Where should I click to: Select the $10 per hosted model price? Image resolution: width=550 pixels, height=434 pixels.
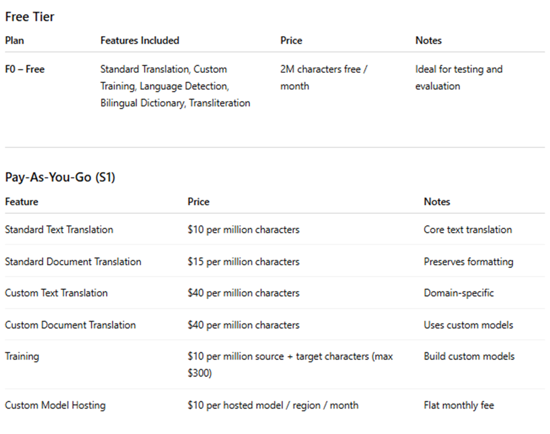(x=273, y=405)
